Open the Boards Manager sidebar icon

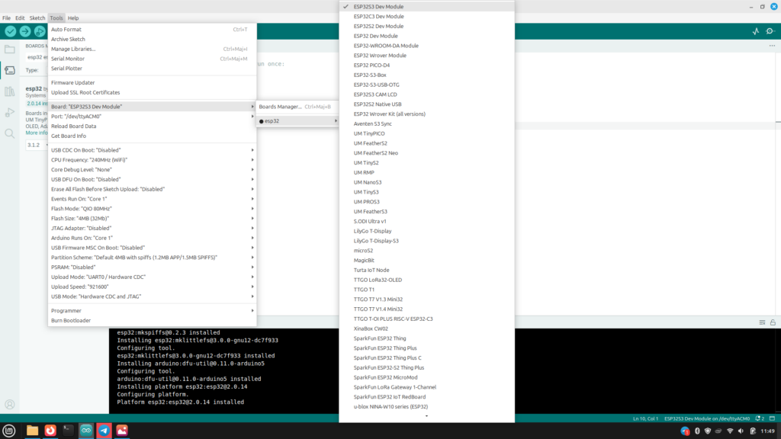point(9,70)
